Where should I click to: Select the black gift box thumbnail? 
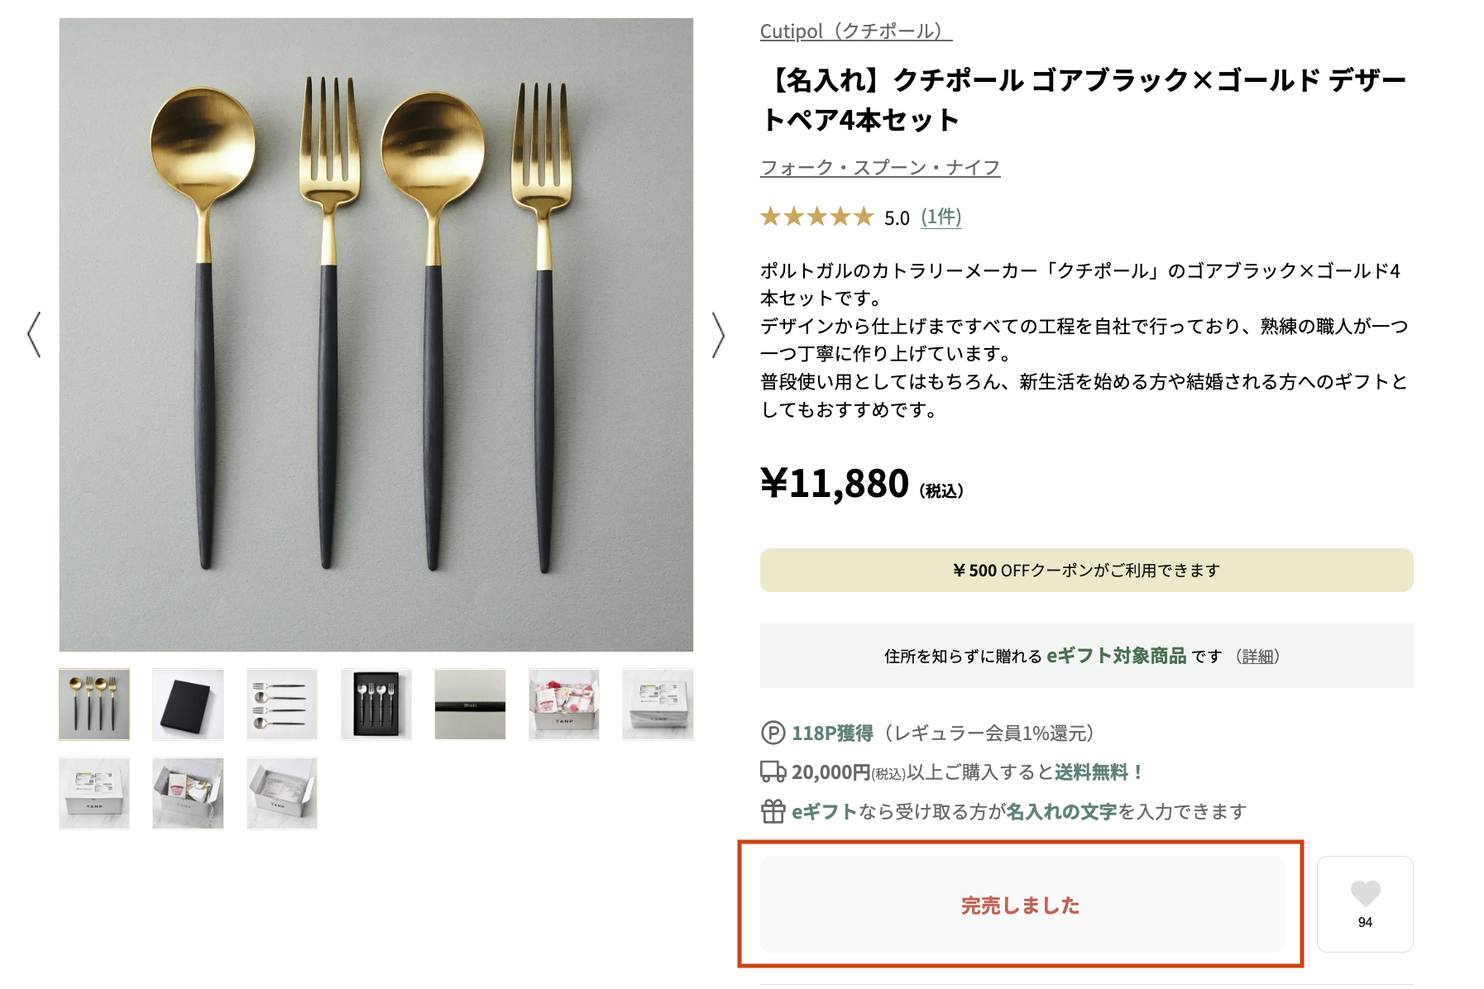coord(188,704)
